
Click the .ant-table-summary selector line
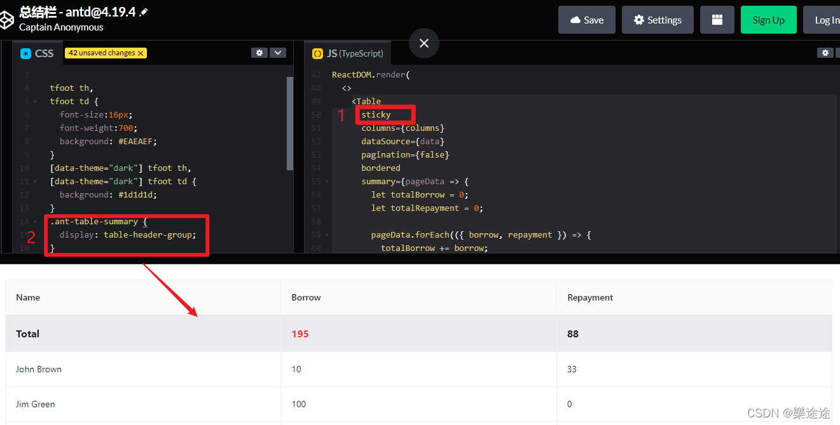pos(99,222)
